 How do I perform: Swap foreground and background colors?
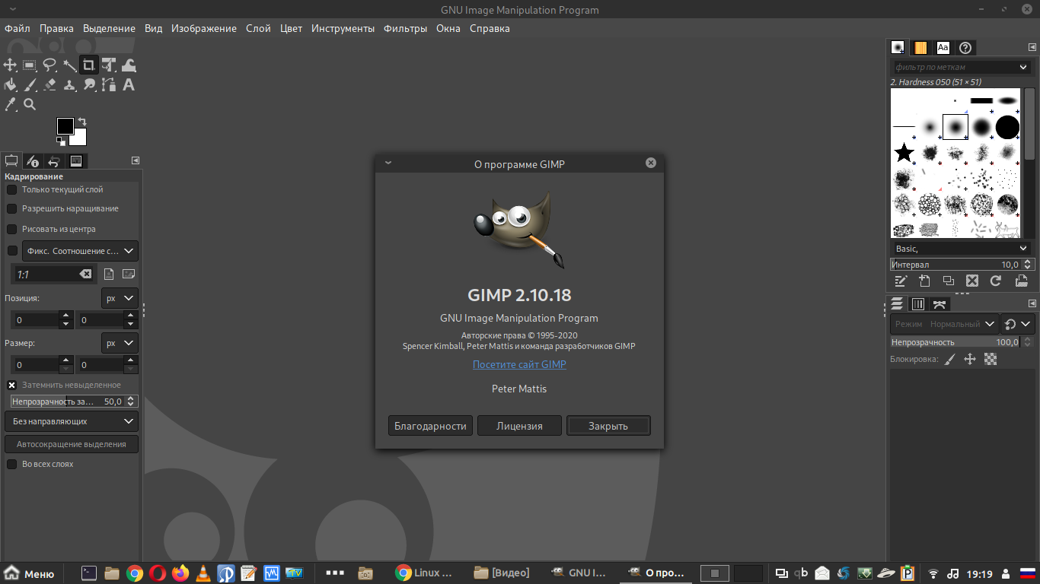pos(82,122)
